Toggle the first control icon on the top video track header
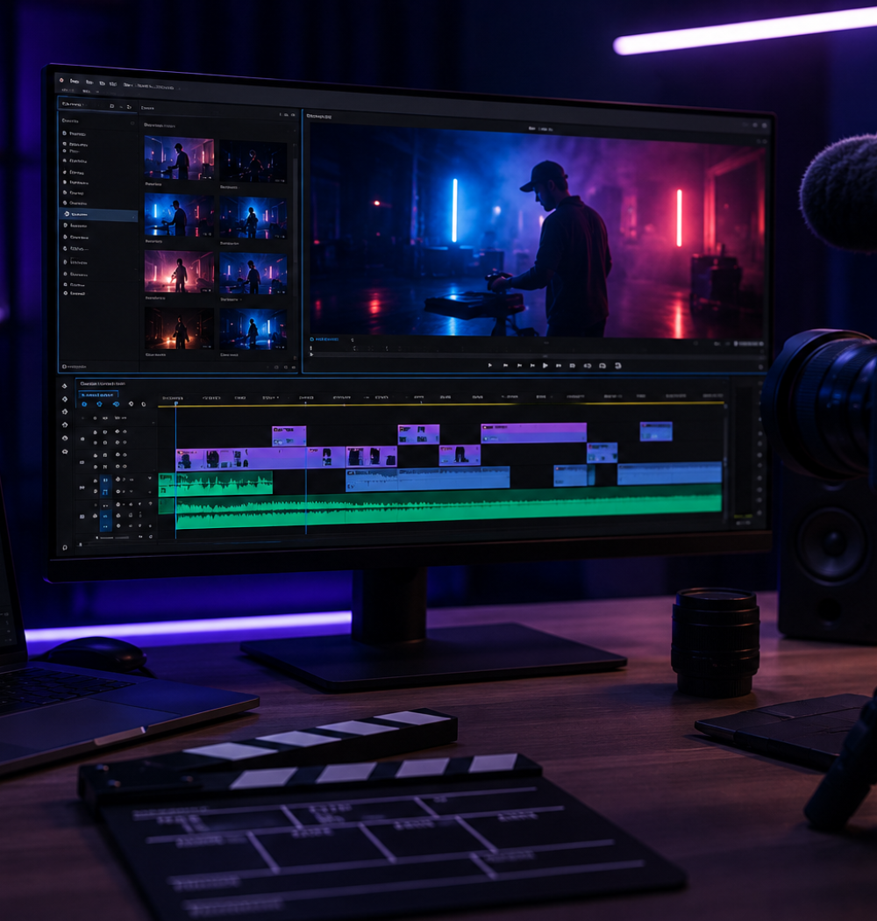The image size is (877, 921). (x=96, y=432)
